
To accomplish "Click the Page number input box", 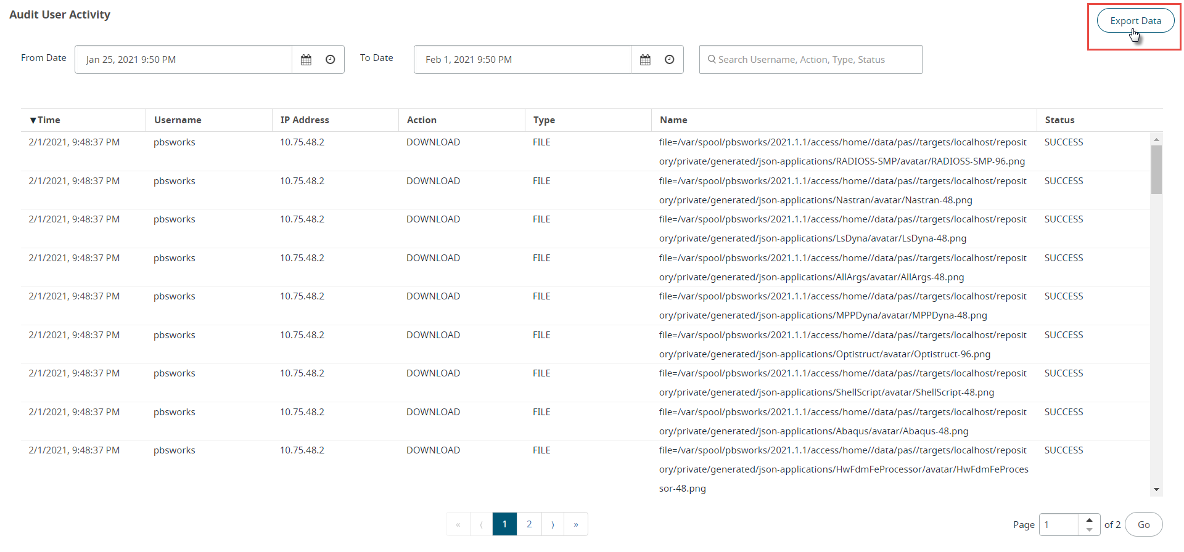I will 1059,525.
